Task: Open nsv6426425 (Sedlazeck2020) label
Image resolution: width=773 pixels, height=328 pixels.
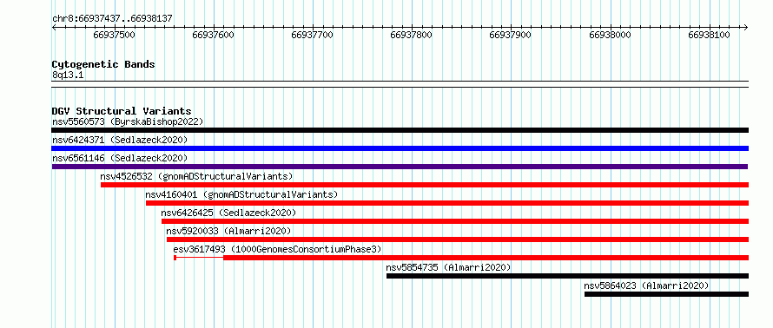Action: pyautogui.click(x=228, y=213)
